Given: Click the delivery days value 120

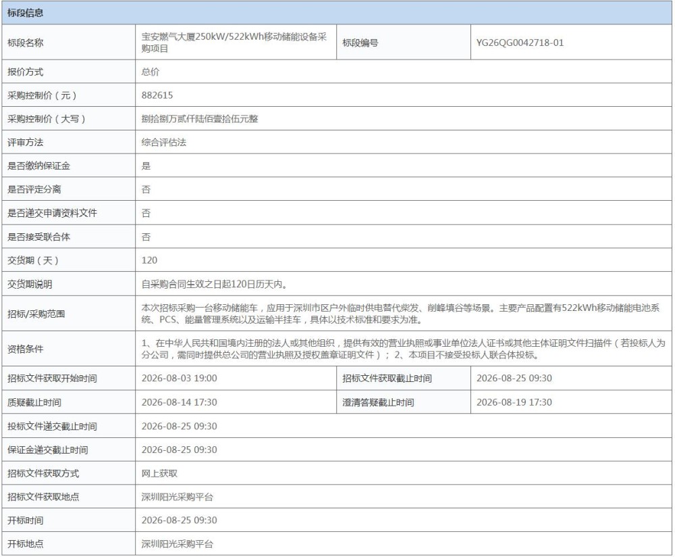Looking at the screenshot, I should [x=149, y=260].
